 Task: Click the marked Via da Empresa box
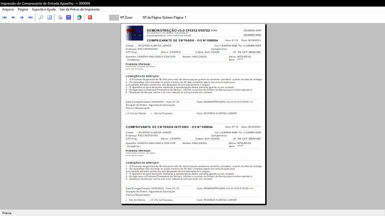click(152, 200)
